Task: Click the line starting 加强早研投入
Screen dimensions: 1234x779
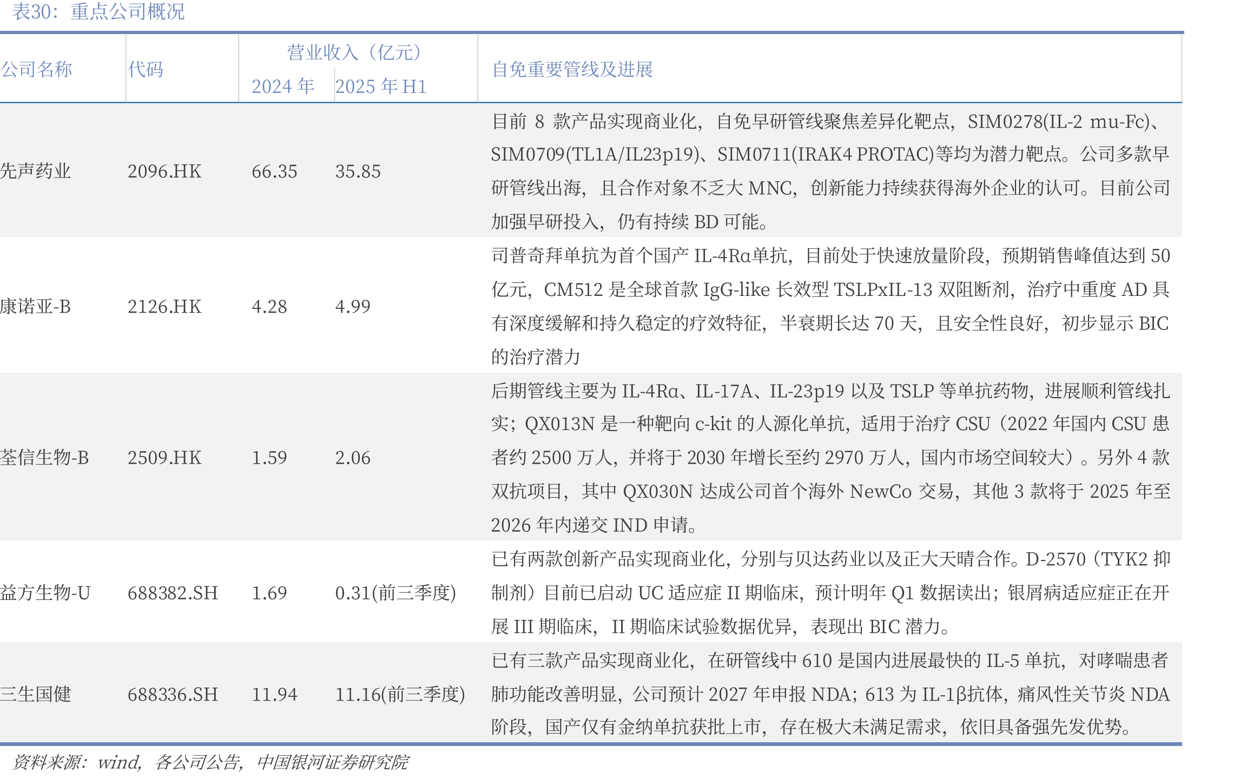Action: point(630,221)
